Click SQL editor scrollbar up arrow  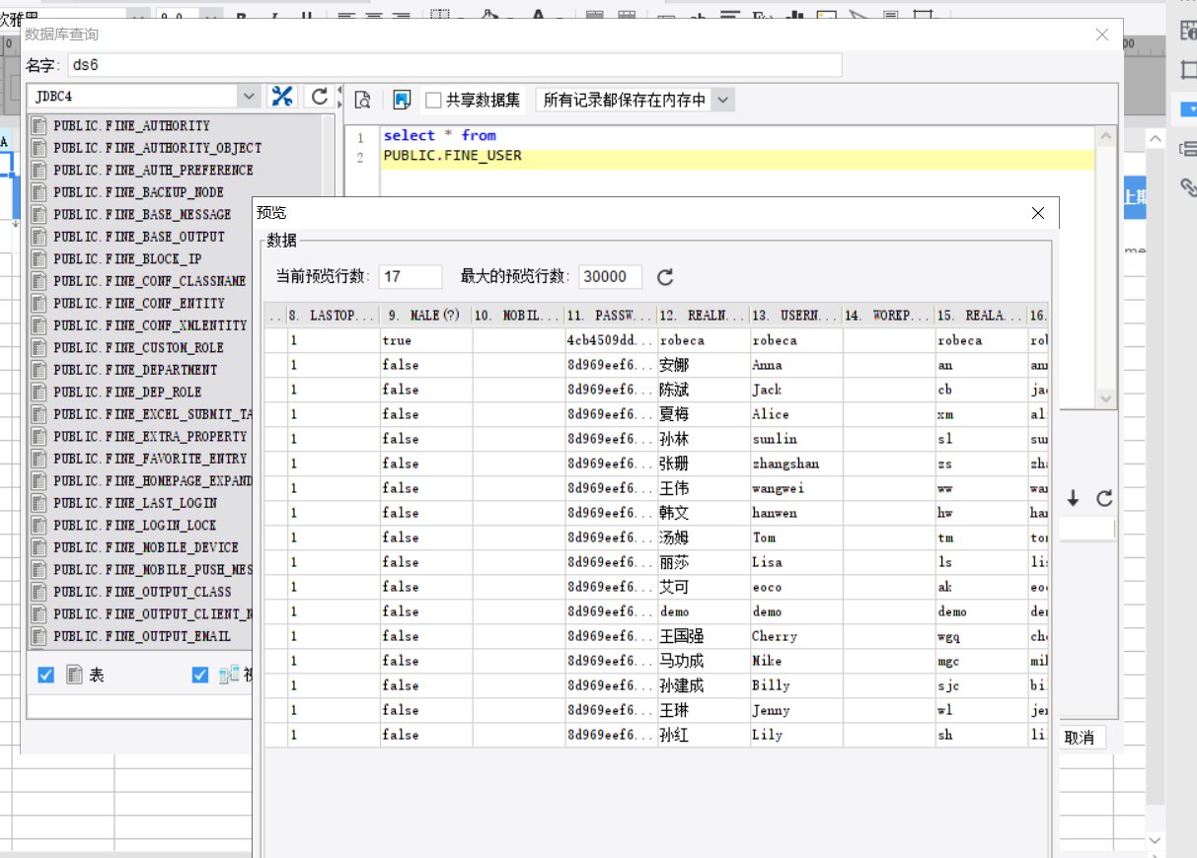(x=1106, y=136)
